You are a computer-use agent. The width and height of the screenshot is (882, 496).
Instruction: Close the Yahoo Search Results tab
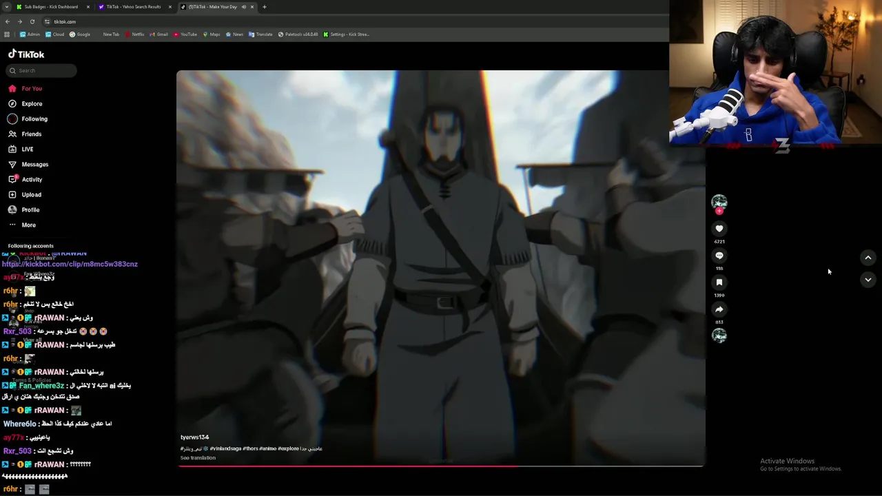pos(170,7)
